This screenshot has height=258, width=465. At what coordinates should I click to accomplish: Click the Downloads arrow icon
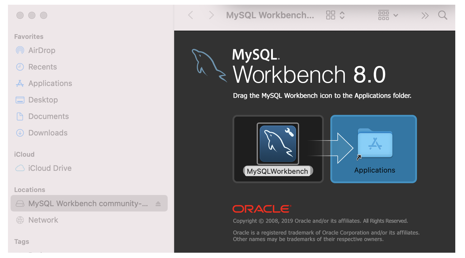[x=20, y=133]
